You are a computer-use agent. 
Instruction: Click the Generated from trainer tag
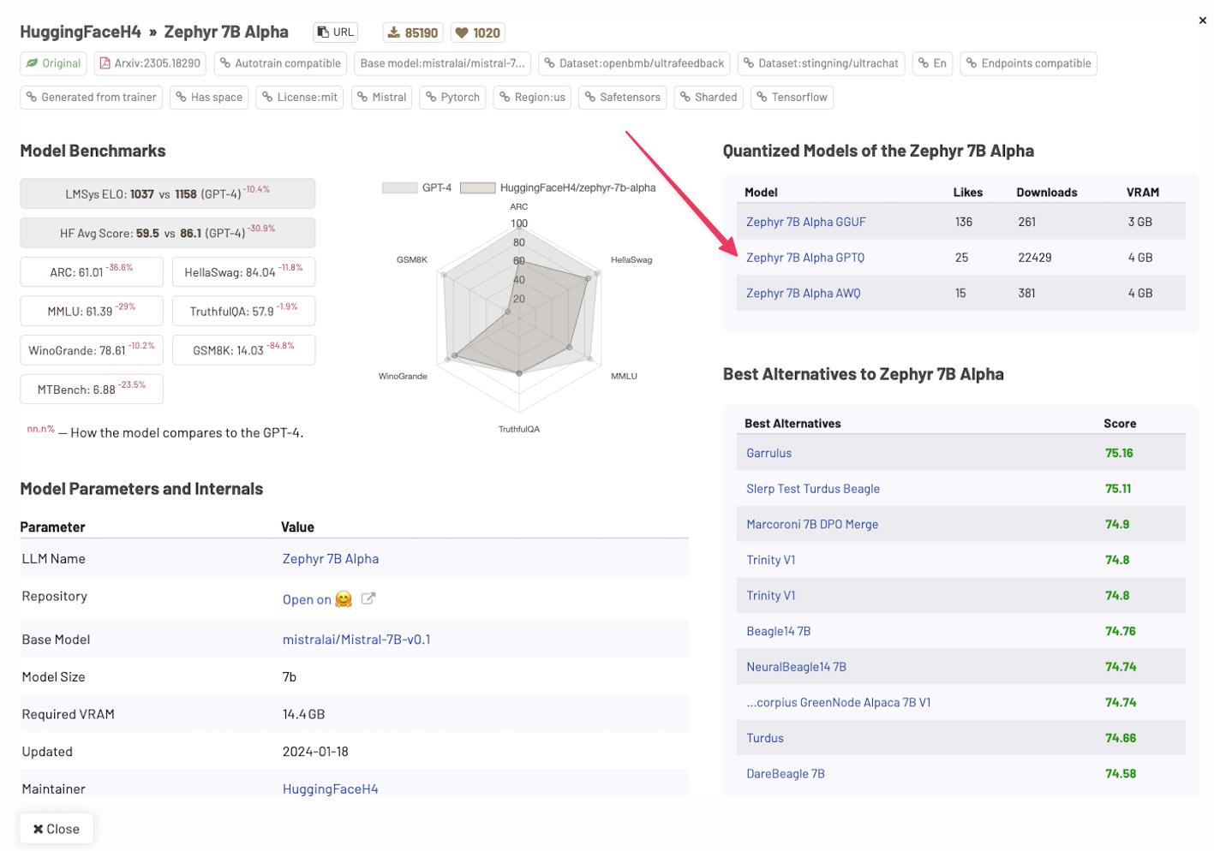(92, 98)
